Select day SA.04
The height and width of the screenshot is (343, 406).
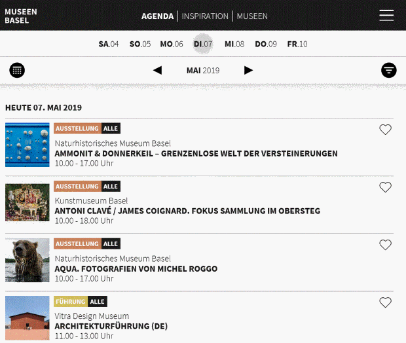pos(109,44)
